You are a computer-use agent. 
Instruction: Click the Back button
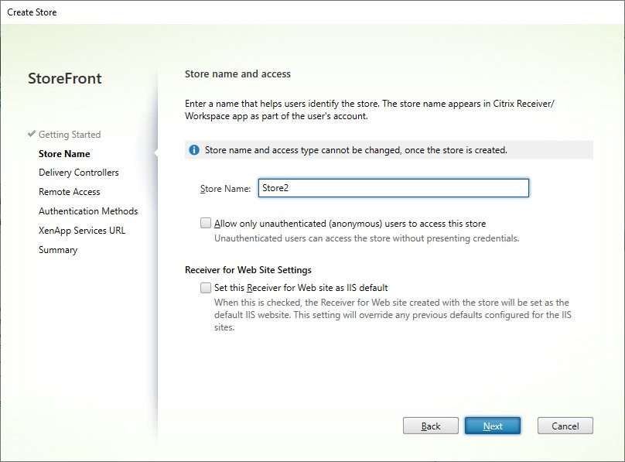[x=431, y=426]
